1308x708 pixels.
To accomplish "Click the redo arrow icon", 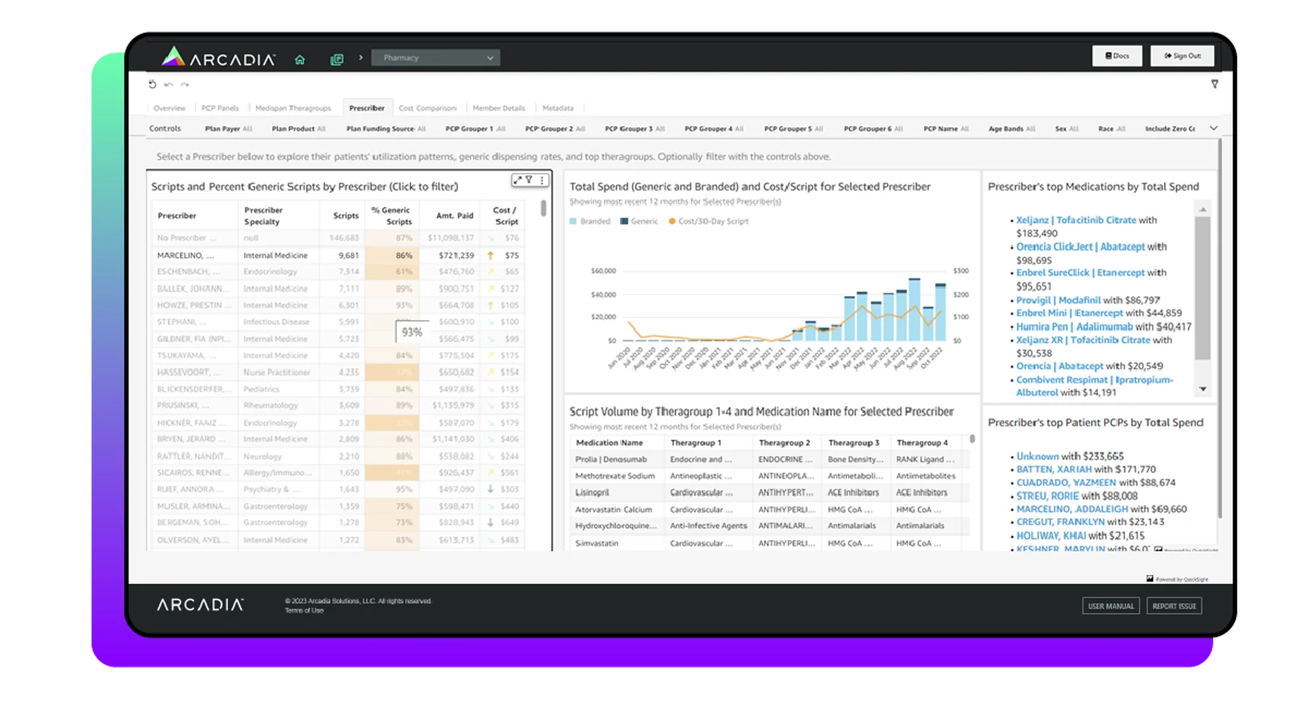I will 185,85.
